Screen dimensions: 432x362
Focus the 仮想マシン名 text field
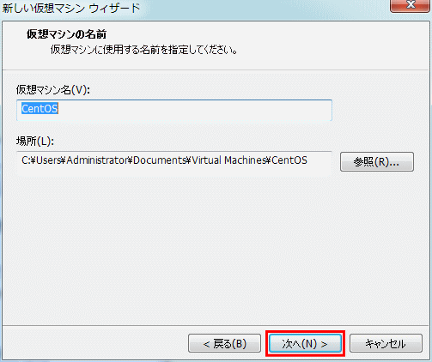pyautogui.click(x=174, y=110)
